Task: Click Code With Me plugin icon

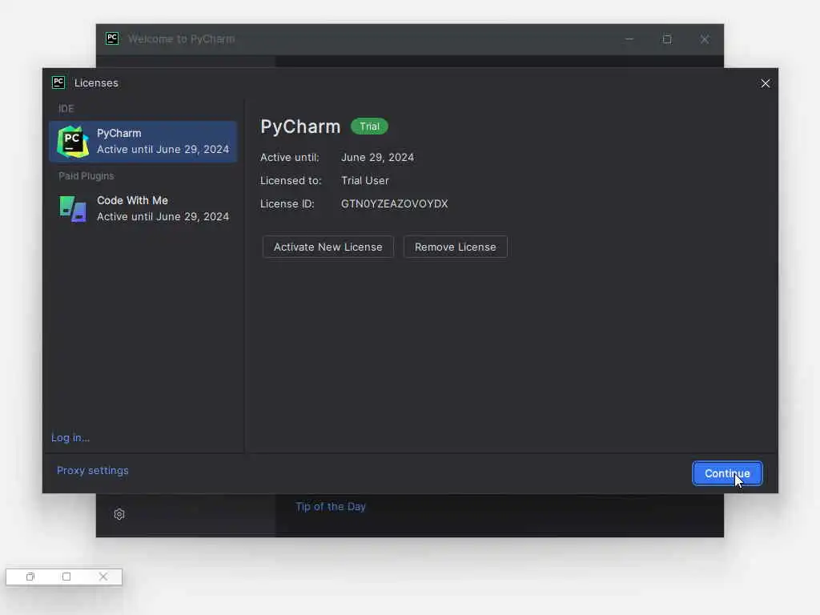Action: pos(73,209)
